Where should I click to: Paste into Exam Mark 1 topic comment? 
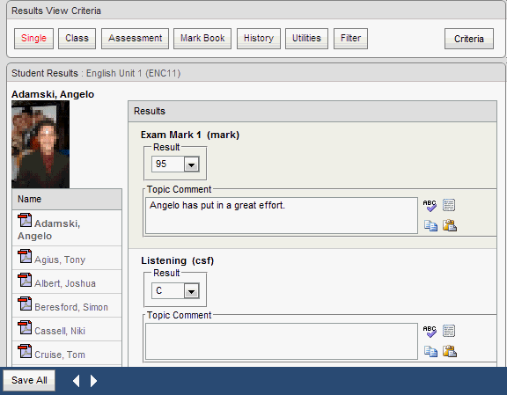(450, 225)
